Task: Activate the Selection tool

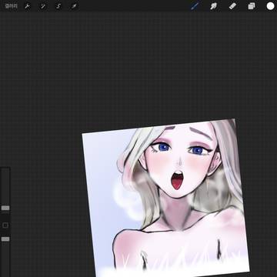Action: [x=58, y=6]
